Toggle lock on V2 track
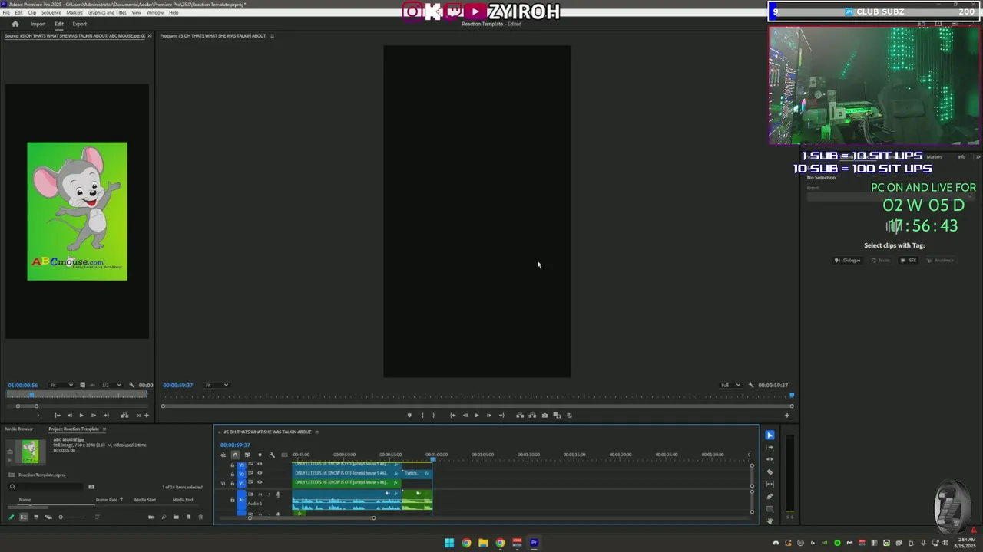This screenshot has height=552, width=983. pyautogui.click(x=232, y=473)
